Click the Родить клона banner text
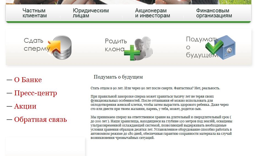Viewport: 255px width, 156px height. [x=116, y=45]
